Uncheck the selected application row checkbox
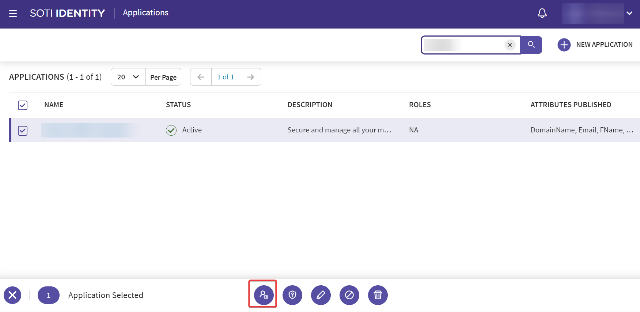 point(23,131)
